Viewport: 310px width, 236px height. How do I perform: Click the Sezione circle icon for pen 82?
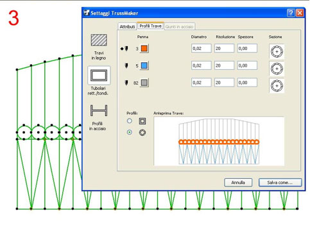[x=277, y=86]
